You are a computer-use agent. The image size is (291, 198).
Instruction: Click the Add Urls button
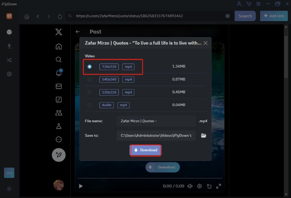click(x=274, y=16)
